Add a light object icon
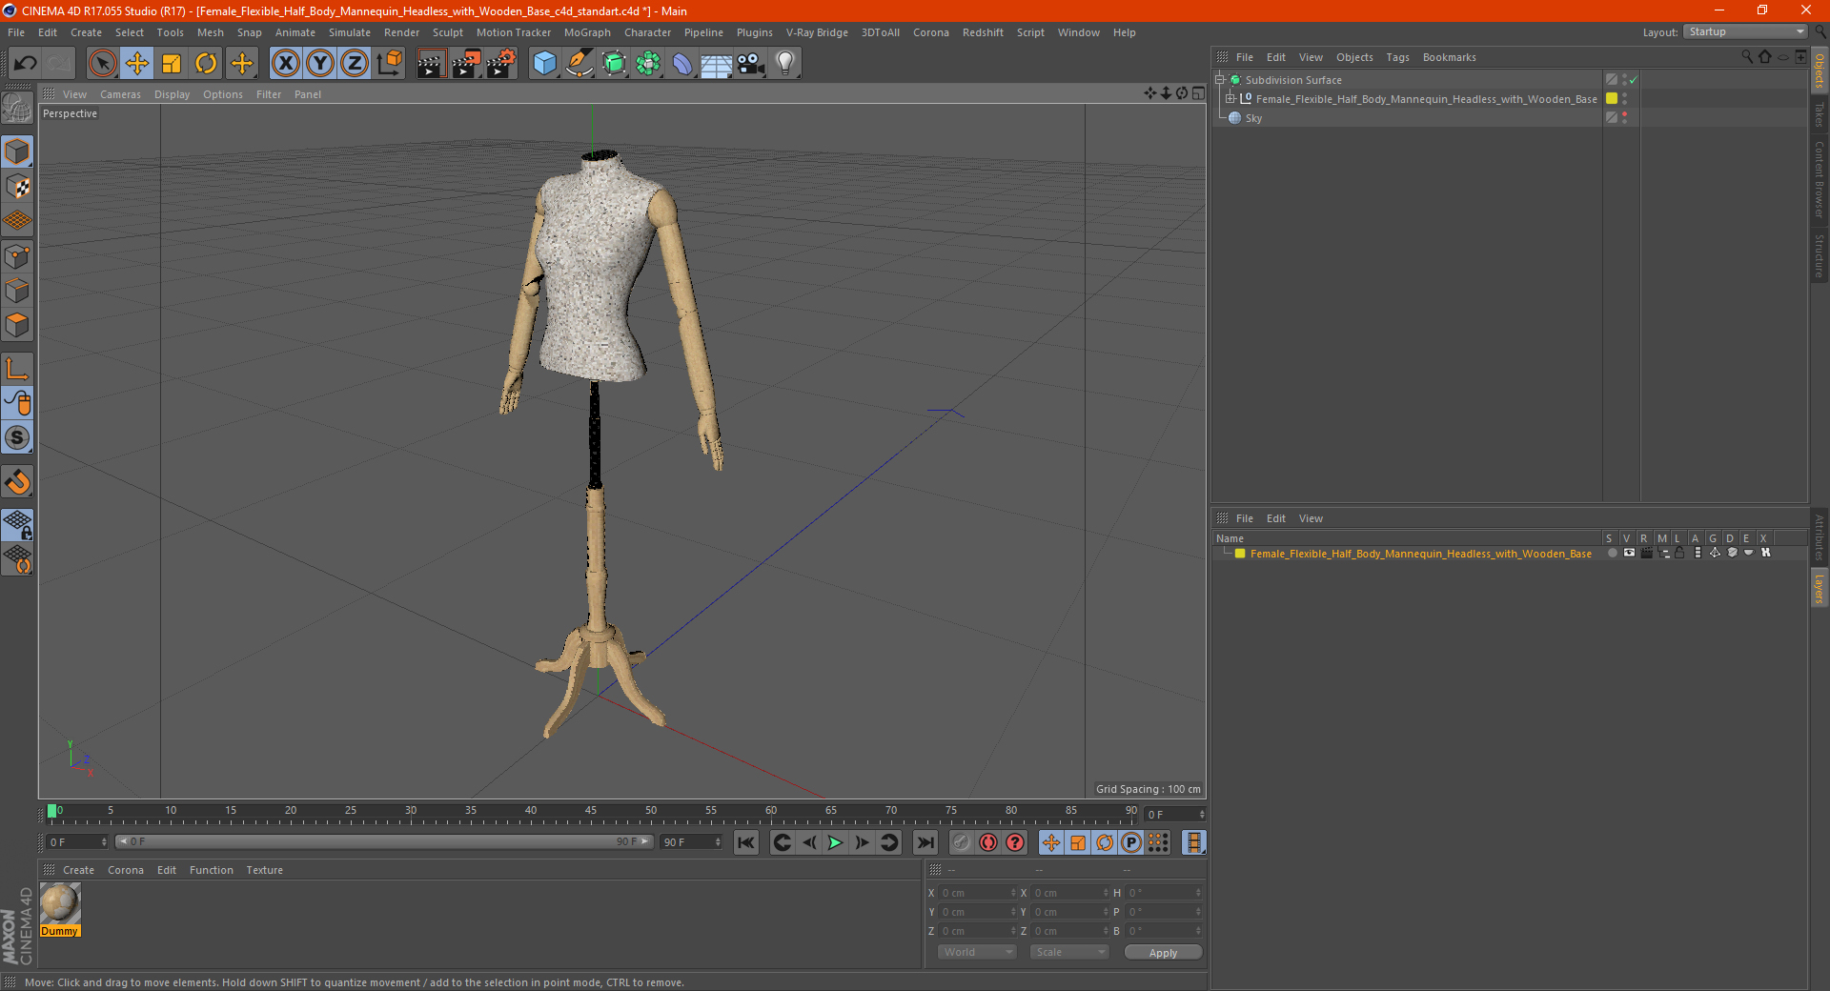Screen dimensions: 1830x991 pos(784,64)
